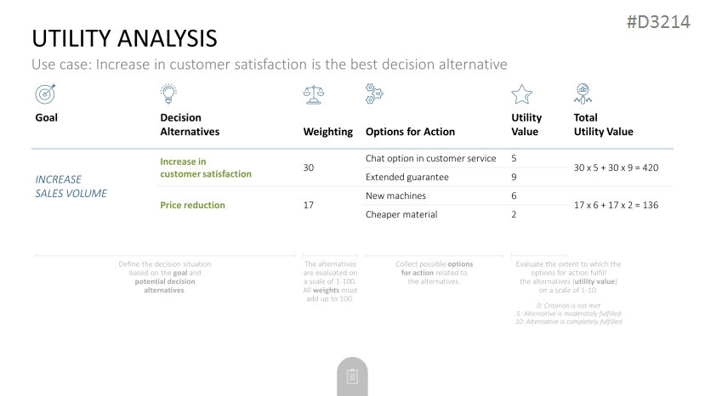Click the total utility formula equaling 136
The image size is (705, 396).
point(616,205)
